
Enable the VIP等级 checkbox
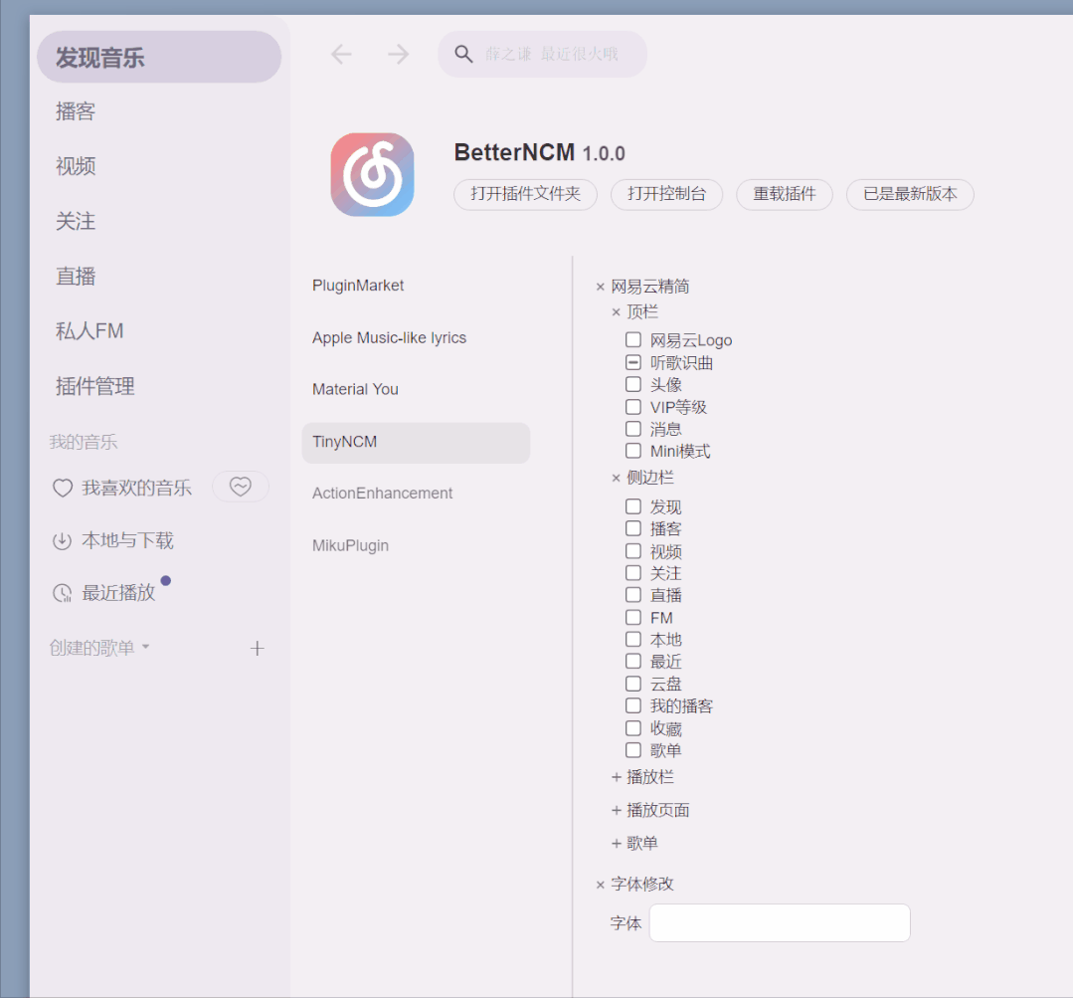point(633,407)
